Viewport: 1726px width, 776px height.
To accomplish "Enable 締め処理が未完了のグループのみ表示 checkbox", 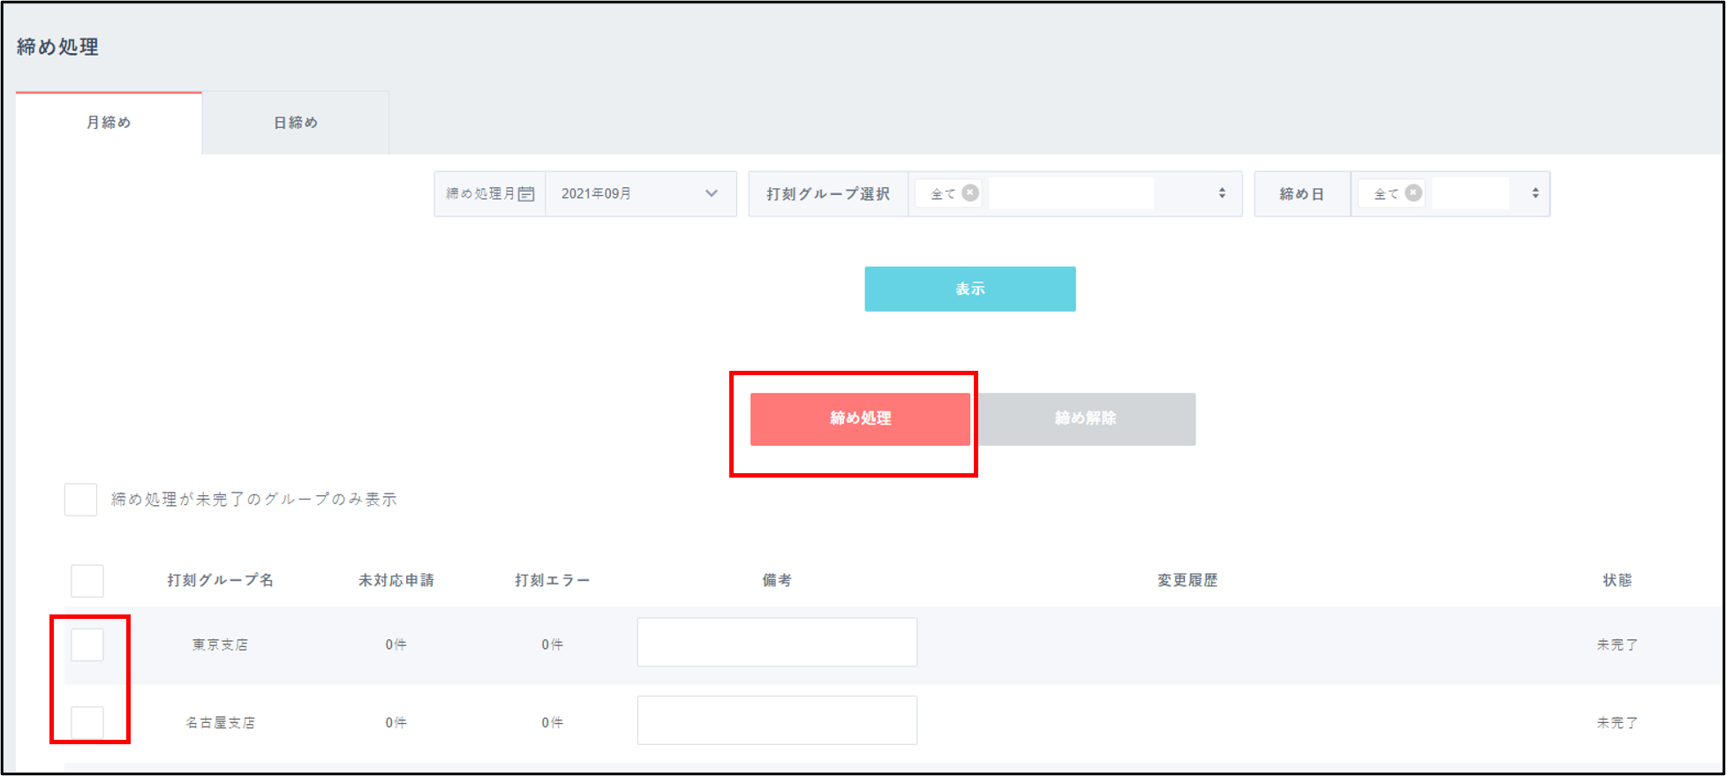I will pyautogui.click(x=81, y=500).
